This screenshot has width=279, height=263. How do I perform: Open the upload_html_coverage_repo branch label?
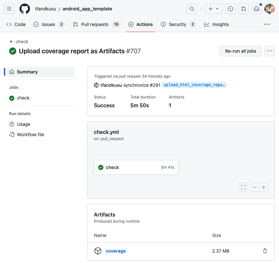click(194, 85)
